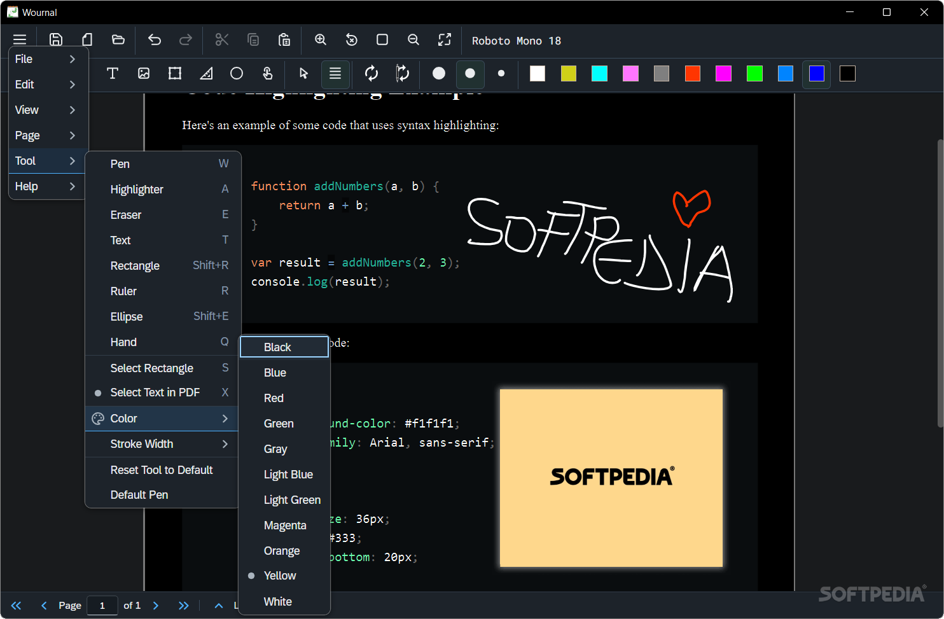This screenshot has height=619, width=944.
Task: Click Reset Tool to Default
Action: point(162,470)
